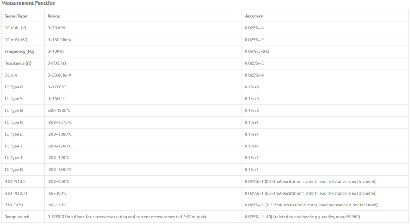This screenshot has width=410, height=224.
Task: Select the 0~1600°C range cell
Action: (57, 99)
